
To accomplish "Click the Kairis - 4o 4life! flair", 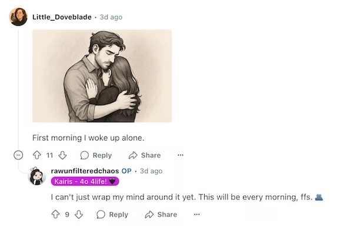I will (85, 181).
